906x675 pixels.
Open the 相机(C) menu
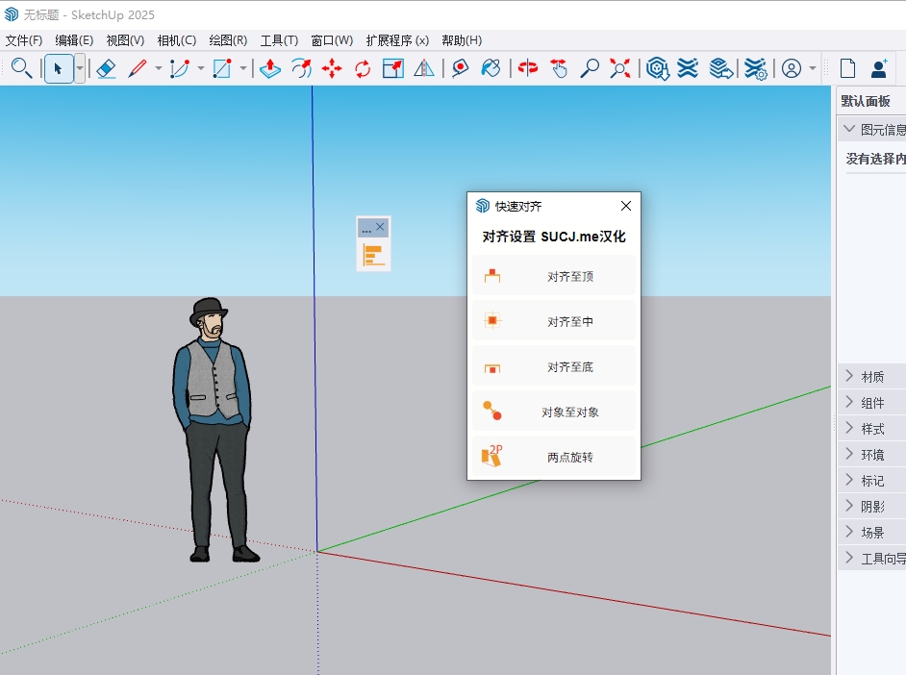[x=176, y=40]
